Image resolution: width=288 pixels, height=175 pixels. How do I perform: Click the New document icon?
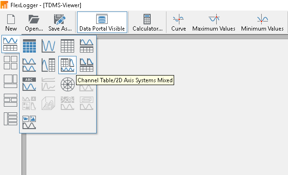[11, 22]
